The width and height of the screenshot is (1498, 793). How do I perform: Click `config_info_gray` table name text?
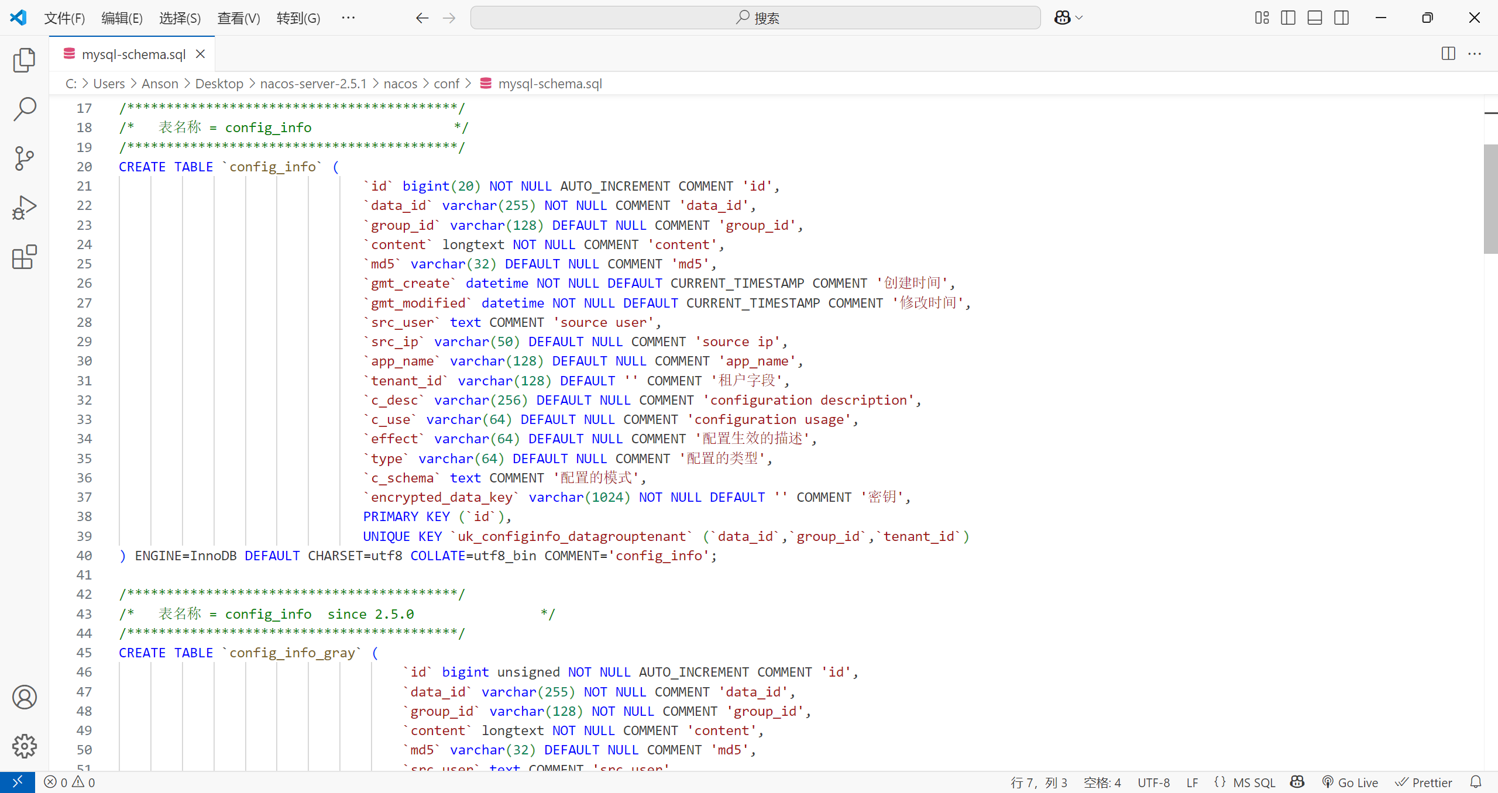[x=292, y=653]
